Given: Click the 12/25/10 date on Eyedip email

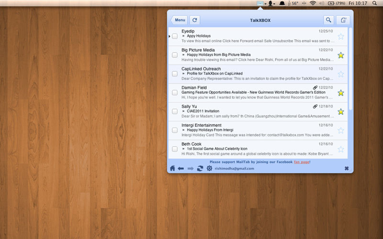Looking at the screenshot, I should pos(326,31).
